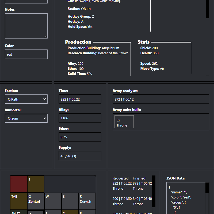Click the Army ready at field
Image resolution: width=214 pixels, height=214 pixels.
160,99
